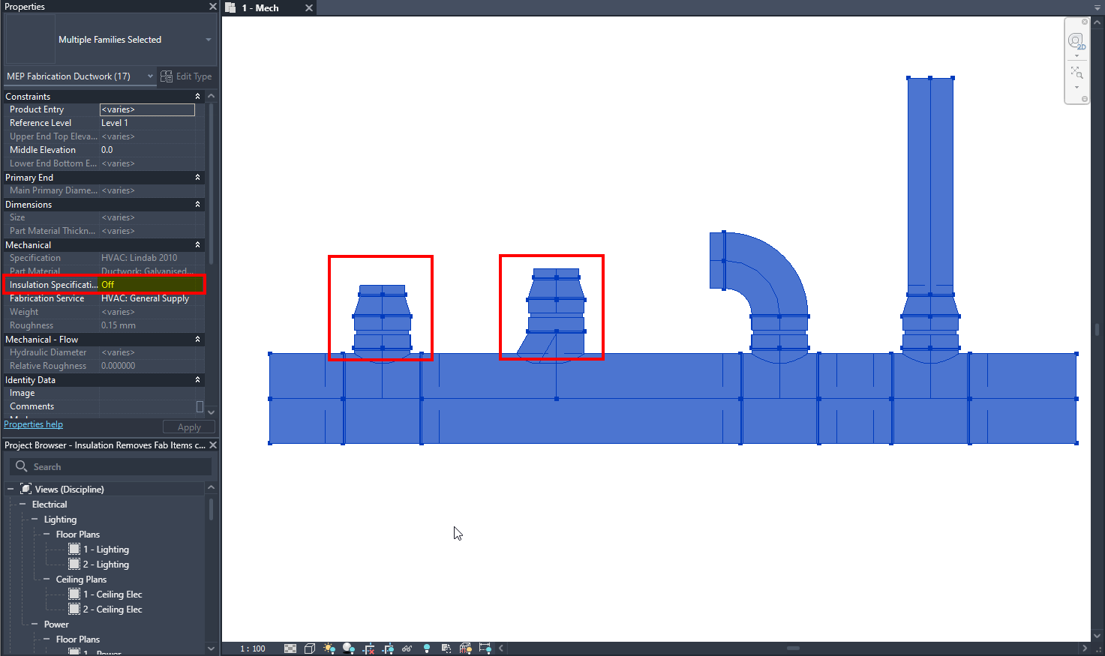The height and width of the screenshot is (656, 1105).
Task: Toggle Shadows in the view control bar
Action: [x=349, y=649]
